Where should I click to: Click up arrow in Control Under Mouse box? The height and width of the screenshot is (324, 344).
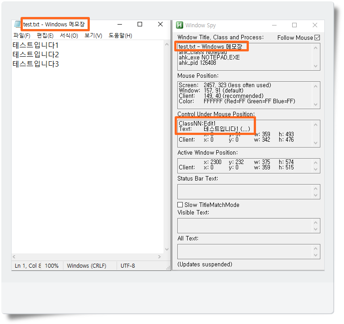point(315,125)
